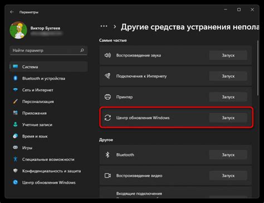Click Центр обновления Windows row label
264x203 pixels.
tap(143, 118)
